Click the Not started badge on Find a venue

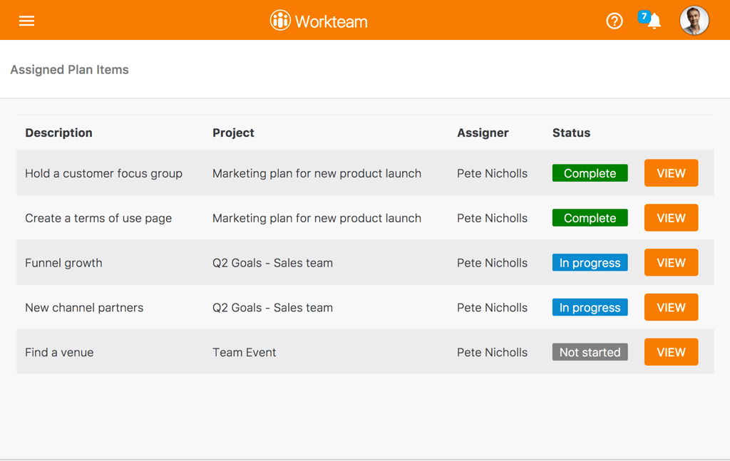[x=590, y=352]
